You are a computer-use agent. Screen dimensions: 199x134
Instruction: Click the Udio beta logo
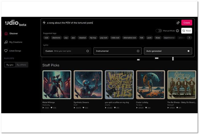coord(16,23)
